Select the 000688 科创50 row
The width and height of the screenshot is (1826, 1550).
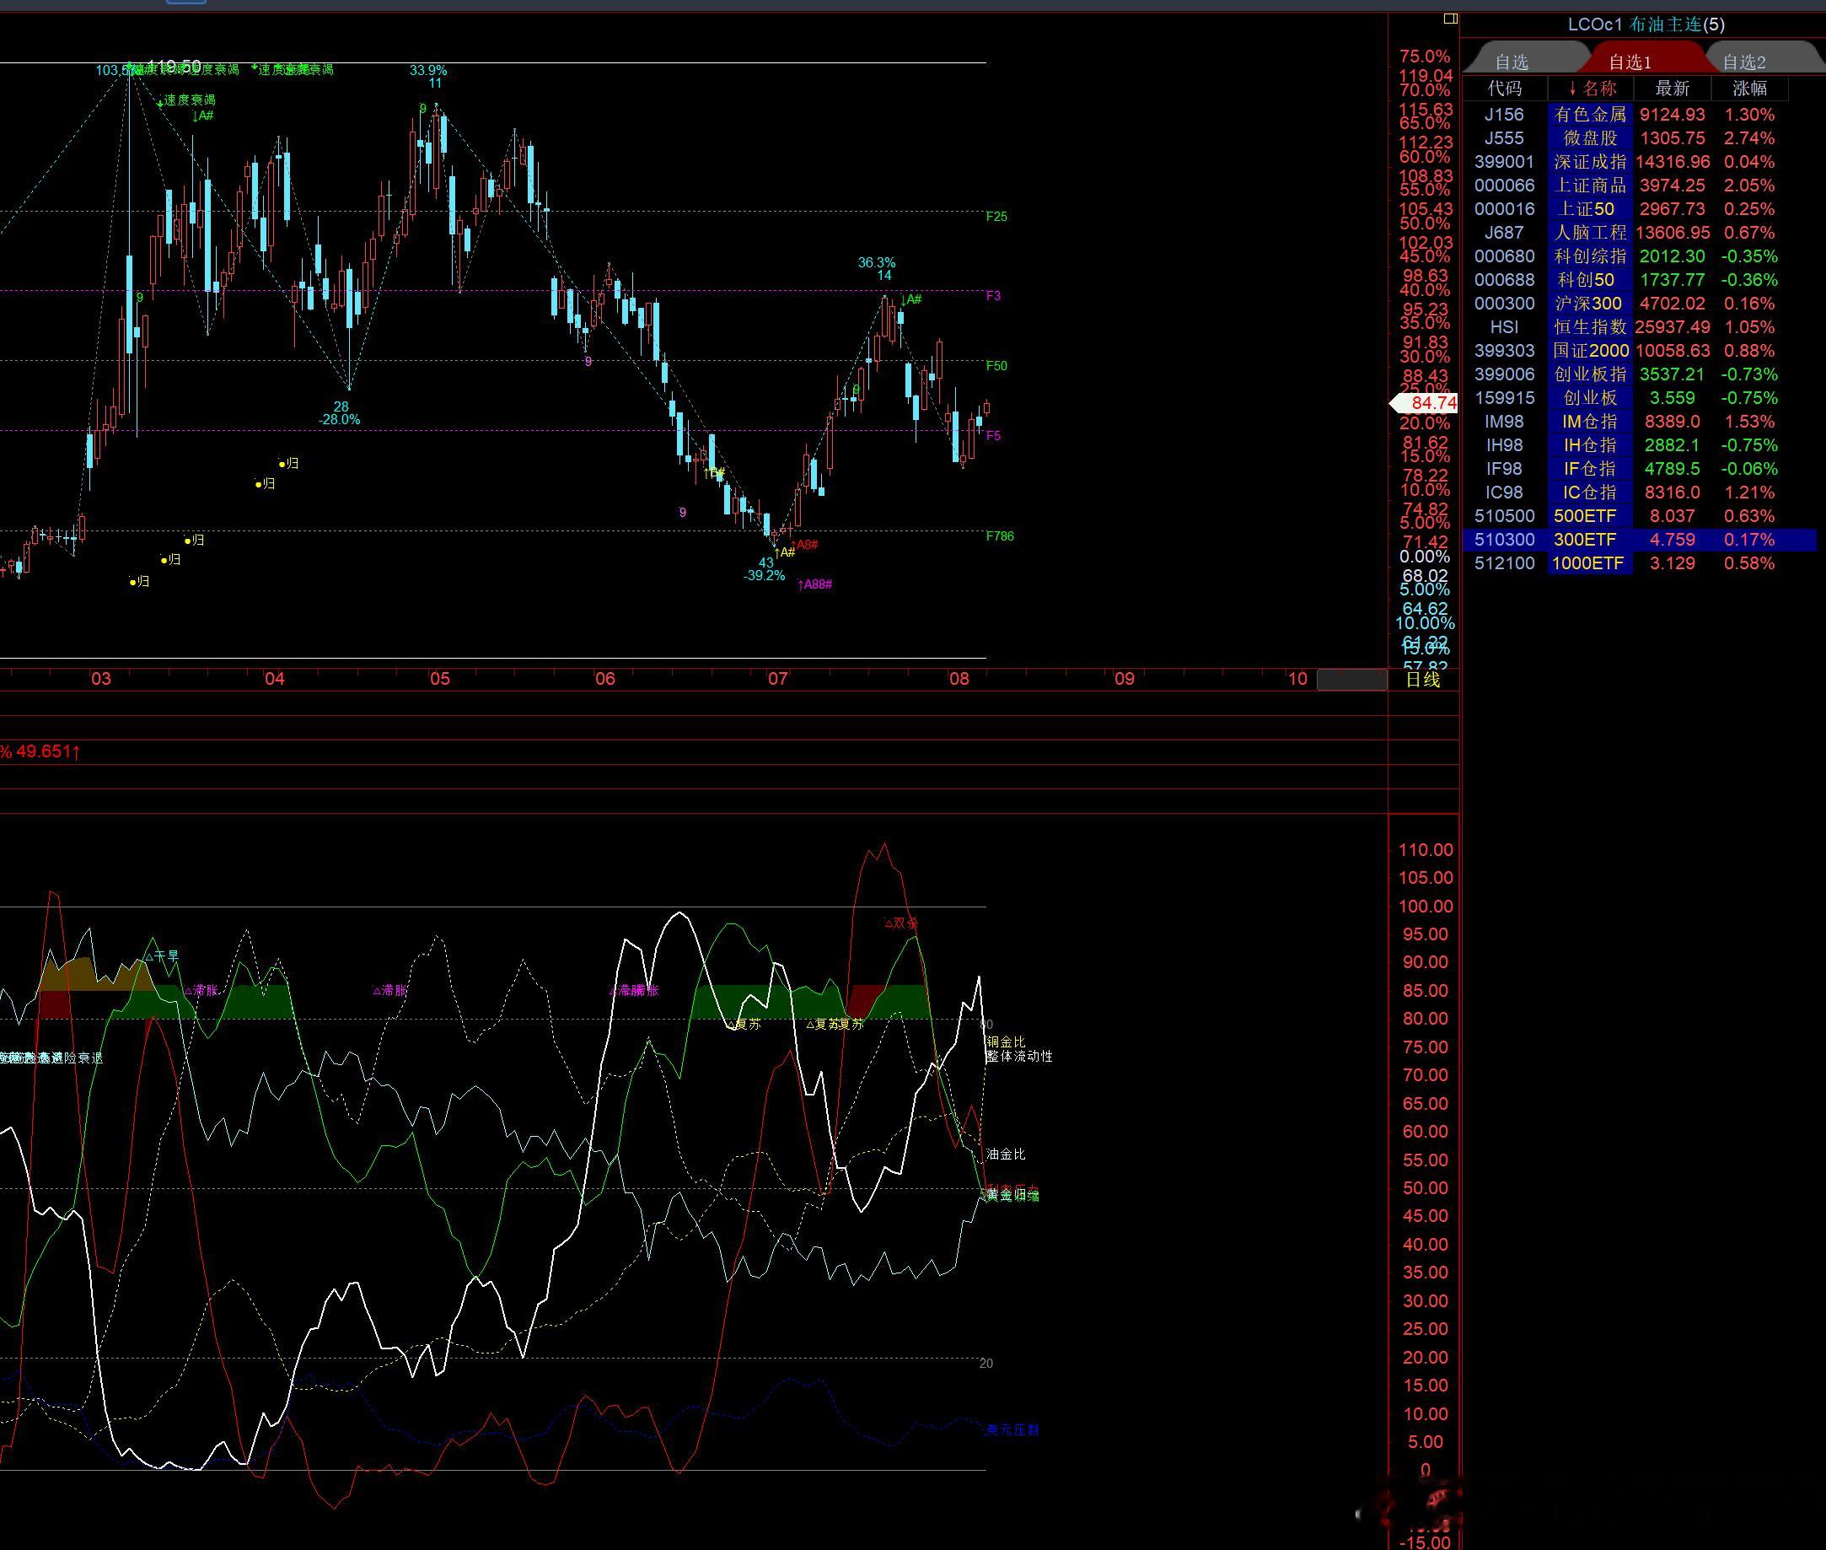click(1639, 280)
